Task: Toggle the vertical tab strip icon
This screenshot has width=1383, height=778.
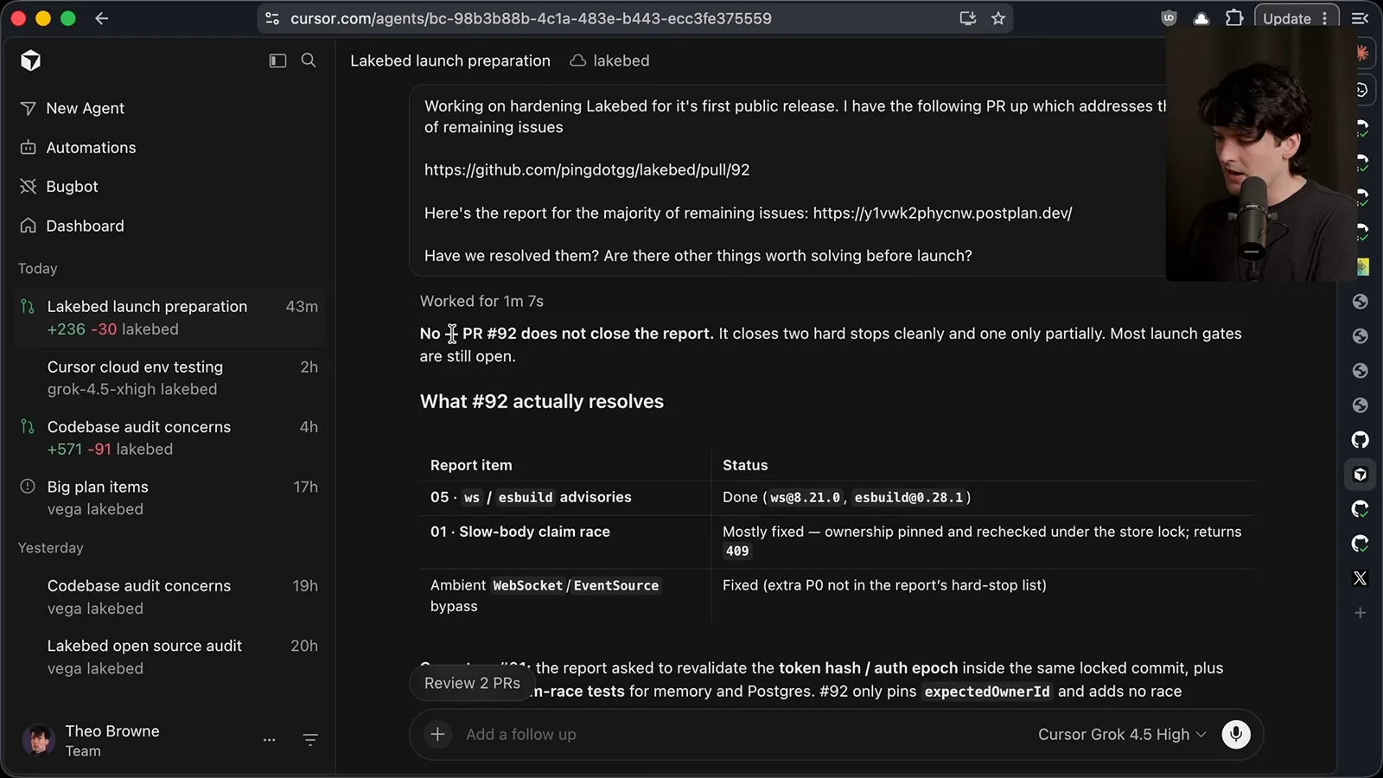Action: [x=1360, y=18]
